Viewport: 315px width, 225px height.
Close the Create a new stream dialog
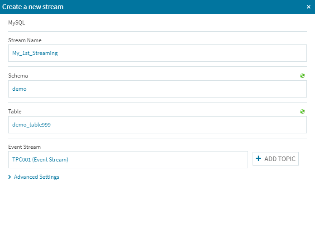pyautogui.click(x=309, y=7)
